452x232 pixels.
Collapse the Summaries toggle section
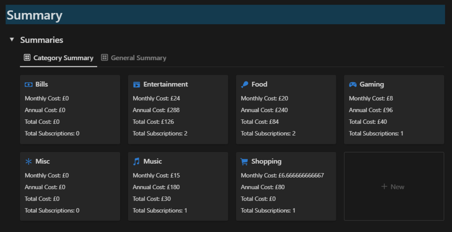12,40
